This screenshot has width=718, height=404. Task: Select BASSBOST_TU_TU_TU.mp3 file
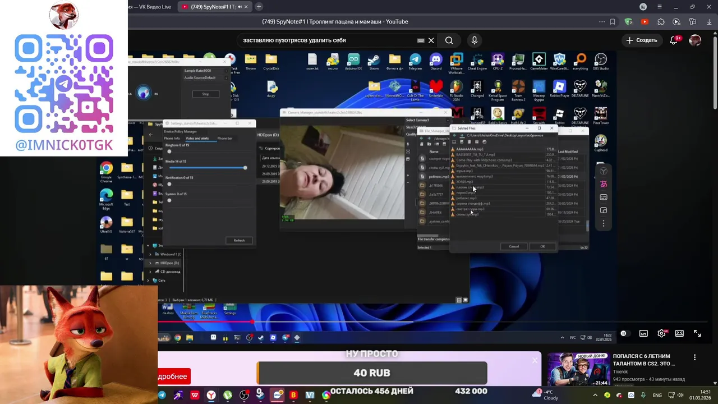(503, 155)
